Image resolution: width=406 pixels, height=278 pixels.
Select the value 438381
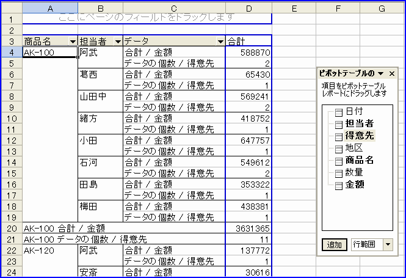point(248,207)
